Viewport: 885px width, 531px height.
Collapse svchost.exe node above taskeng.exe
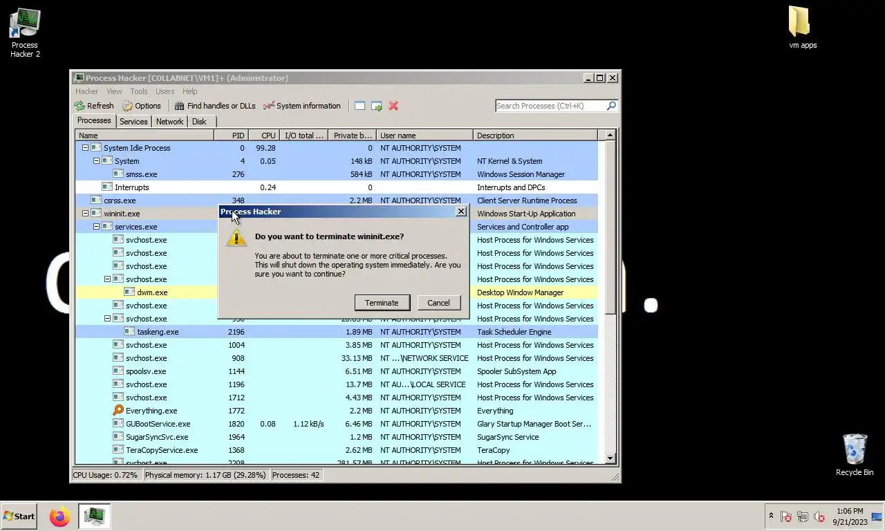(107, 319)
